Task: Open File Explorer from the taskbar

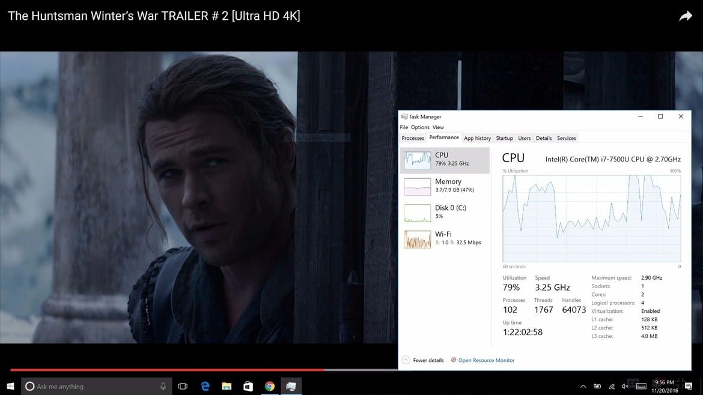Action: [227, 386]
